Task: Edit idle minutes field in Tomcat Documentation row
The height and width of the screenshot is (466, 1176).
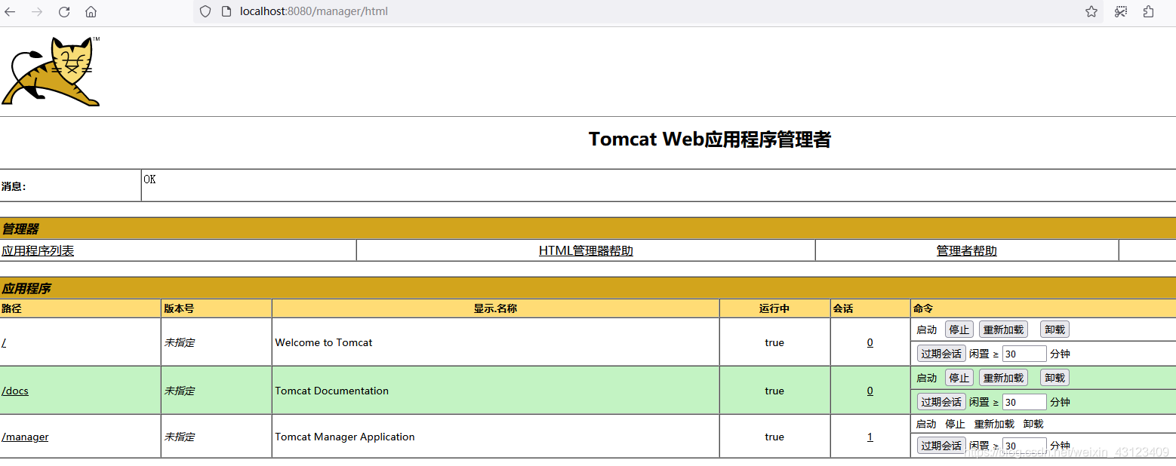Action: point(1024,402)
